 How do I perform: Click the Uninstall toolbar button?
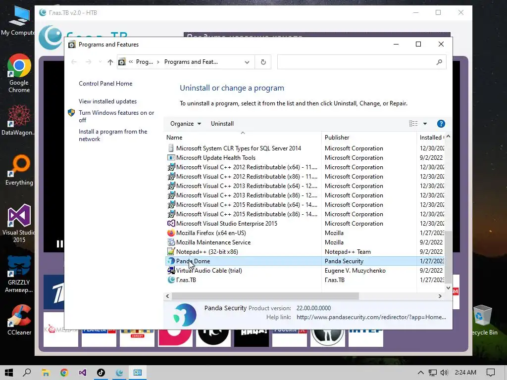(222, 124)
